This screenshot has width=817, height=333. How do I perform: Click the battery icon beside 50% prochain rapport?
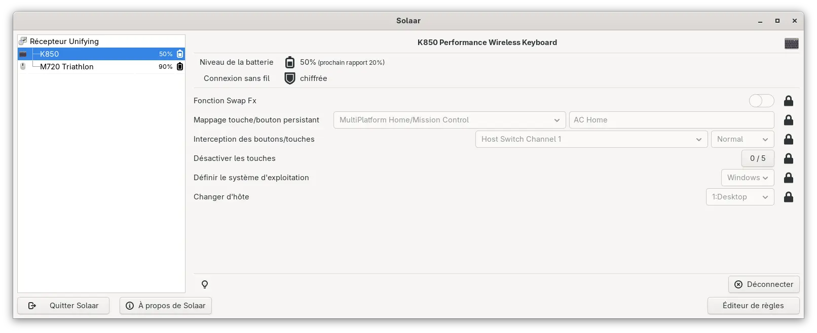tap(290, 62)
